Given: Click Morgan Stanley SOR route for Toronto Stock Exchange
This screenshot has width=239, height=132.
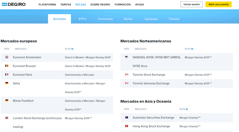Looking at the screenshot, I should [x=198, y=75].
